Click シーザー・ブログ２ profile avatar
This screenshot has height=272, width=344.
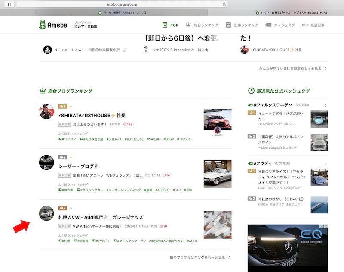(x=46, y=163)
